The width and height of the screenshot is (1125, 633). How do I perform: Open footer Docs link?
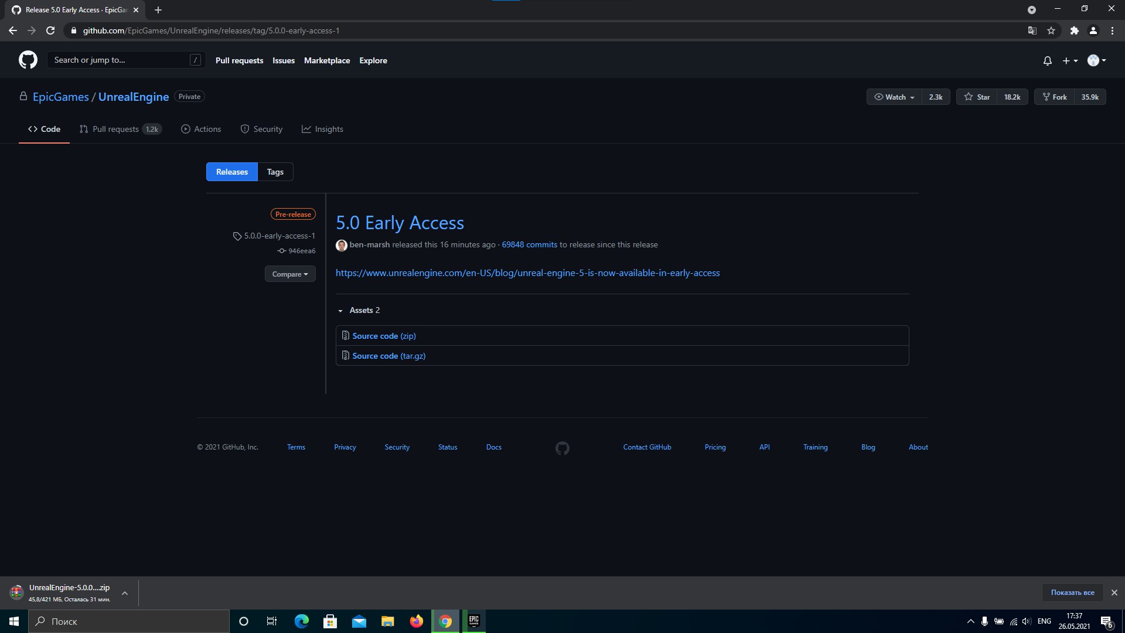pos(494,447)
